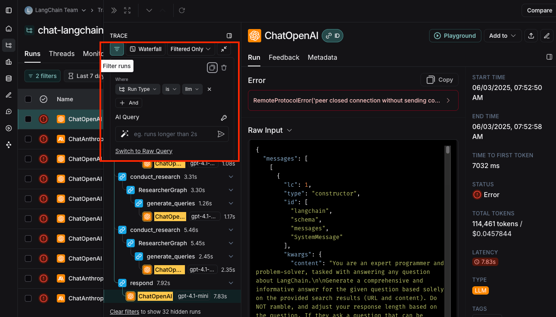Open the Feedback tab
Image resolution: width=556 pixels, height=317 pixels.
click(284, 57)
